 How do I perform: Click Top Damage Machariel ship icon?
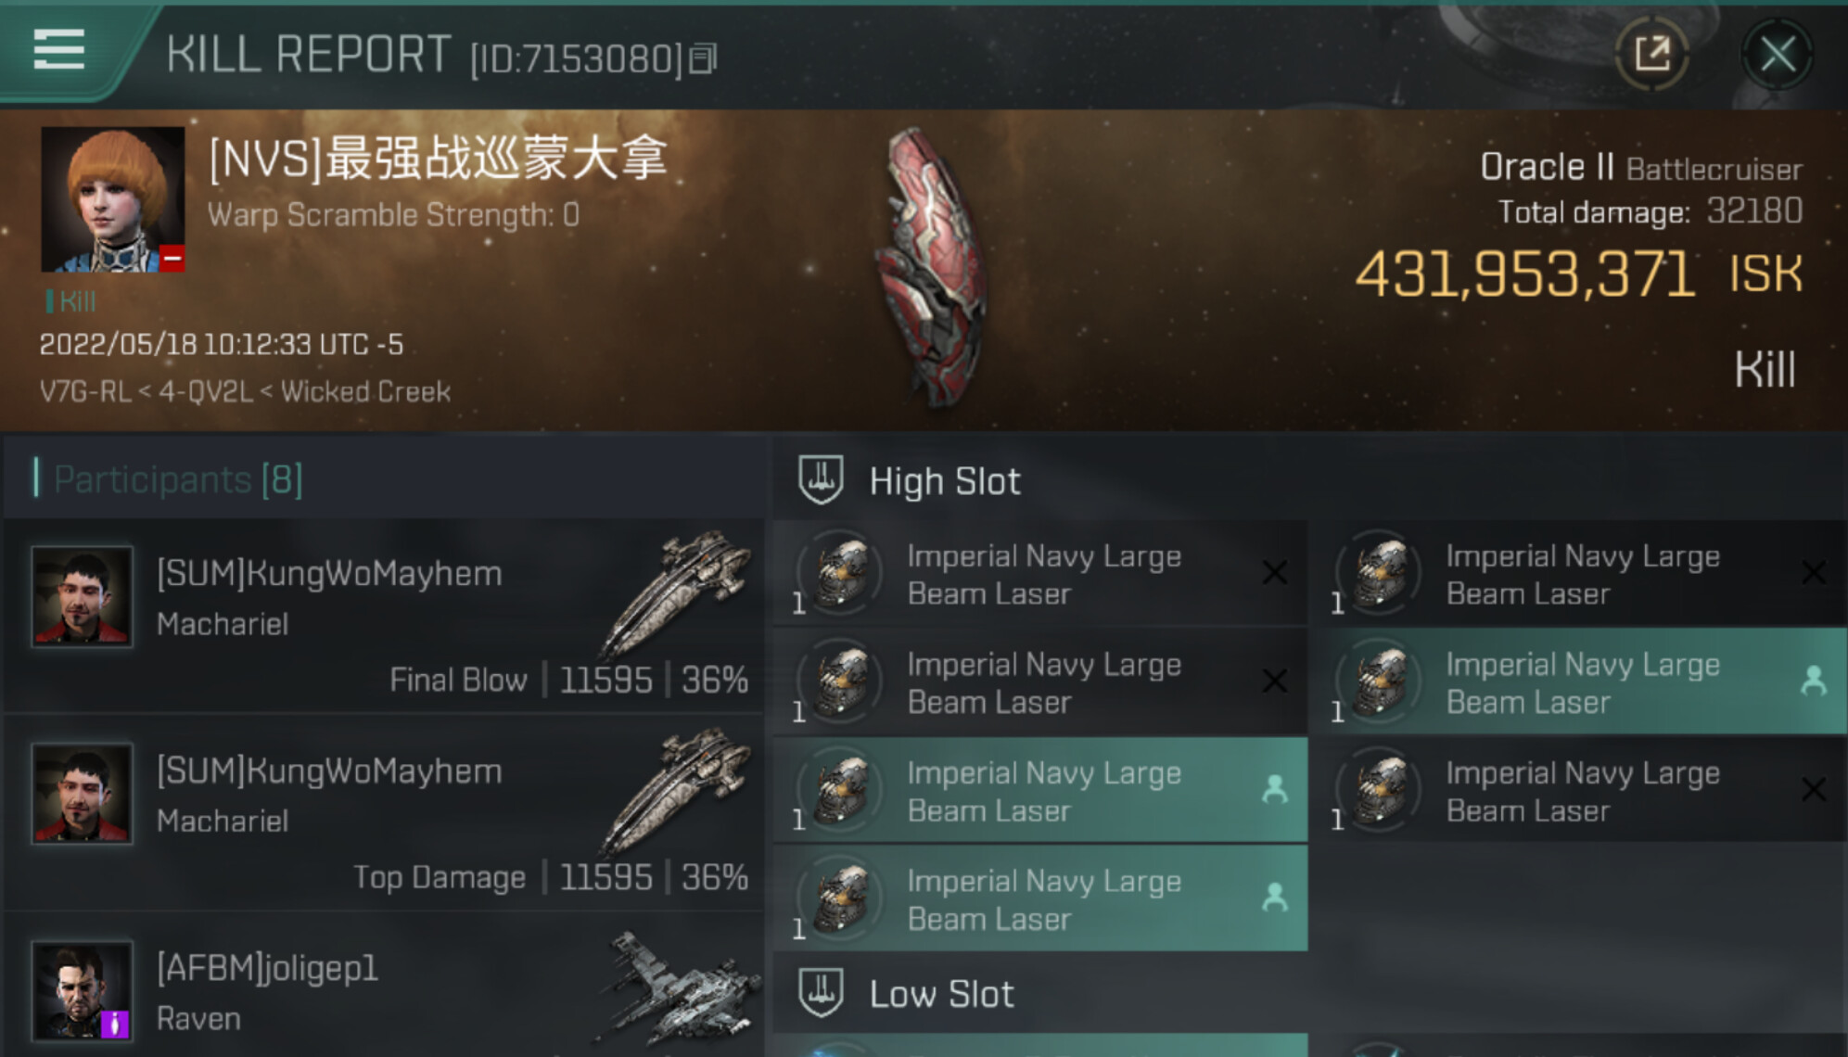point(677,788)
